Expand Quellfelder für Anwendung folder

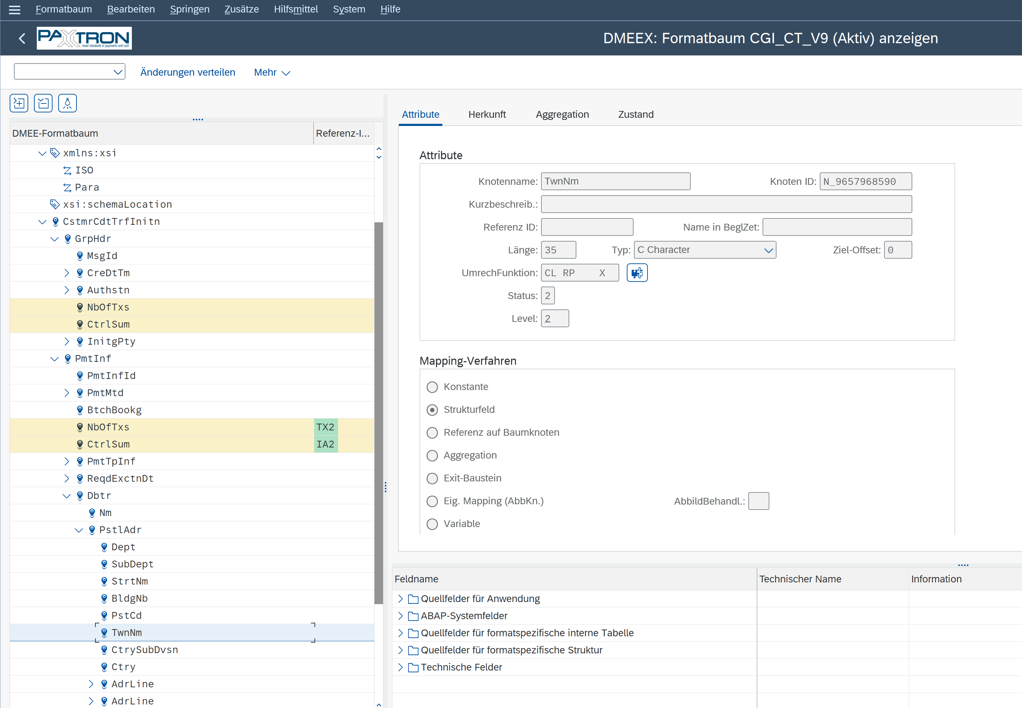400,599
